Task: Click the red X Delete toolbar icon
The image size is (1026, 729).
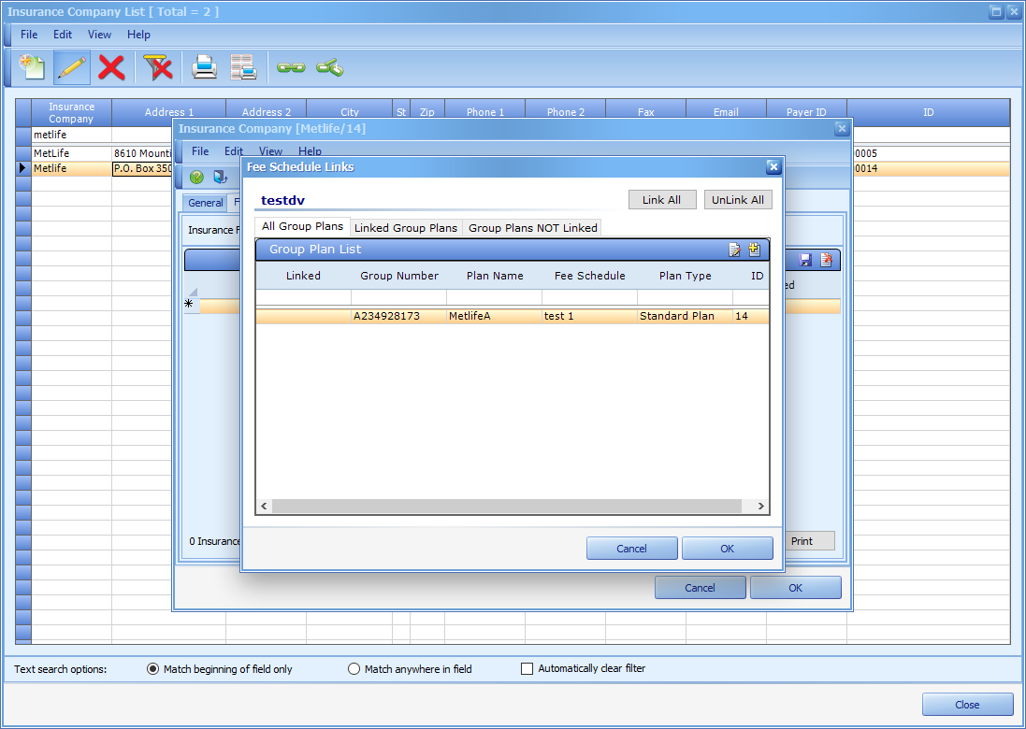Action: coord(112,67)
